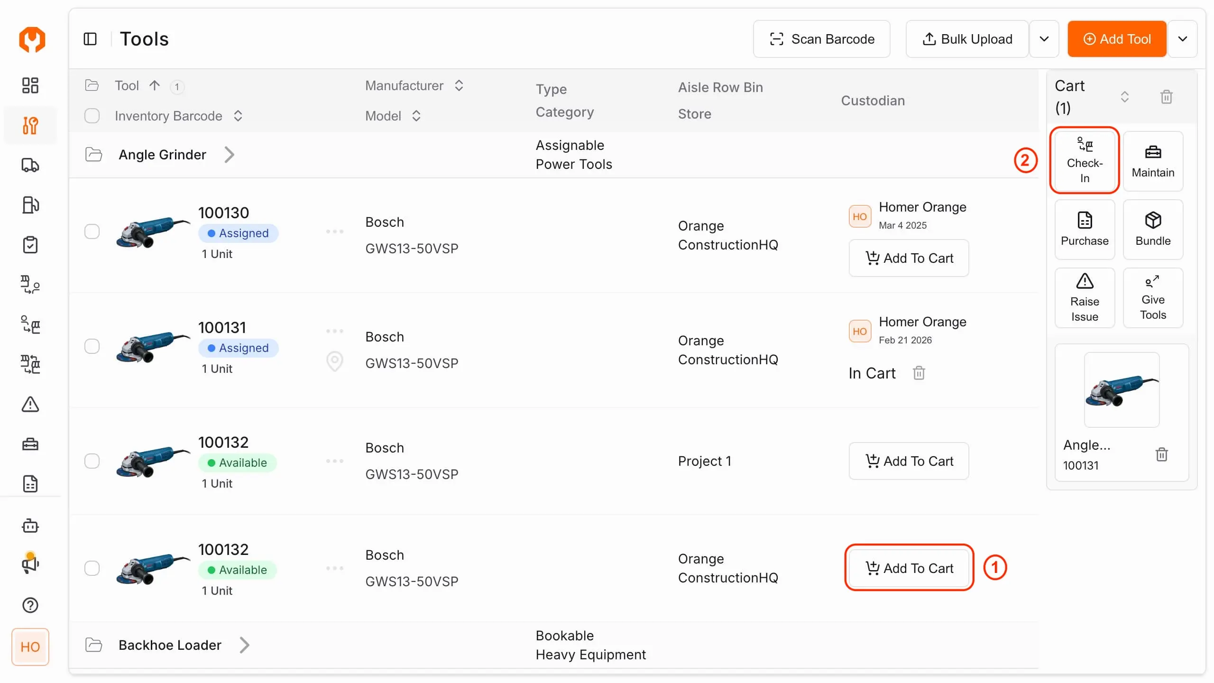This screenshot has width=1214, height=683.
Task: Select the checkbox for tool 100130
Action: pos(92,231)
